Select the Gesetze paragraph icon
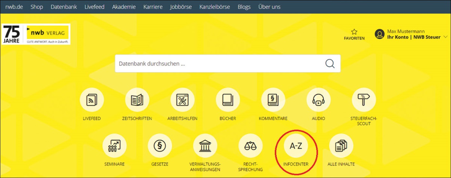This screenshot has height=178, width=451. tap(160, 145)
